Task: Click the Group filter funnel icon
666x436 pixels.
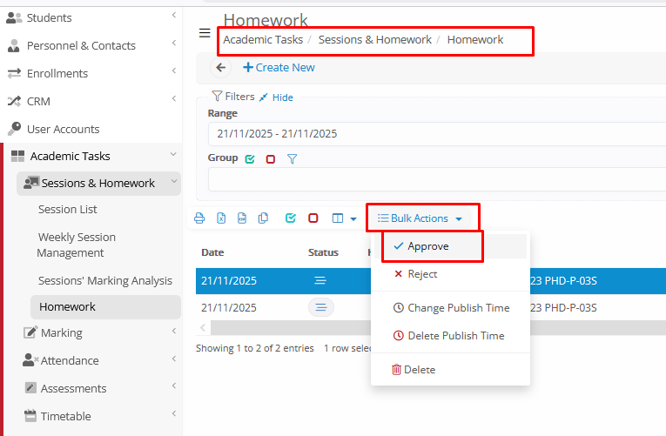Action: point(293,158)
